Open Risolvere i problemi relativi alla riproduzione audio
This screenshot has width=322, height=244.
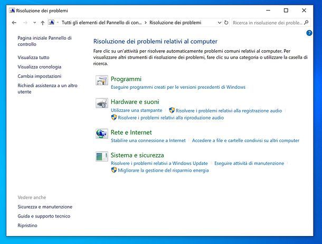pos(171,118)
